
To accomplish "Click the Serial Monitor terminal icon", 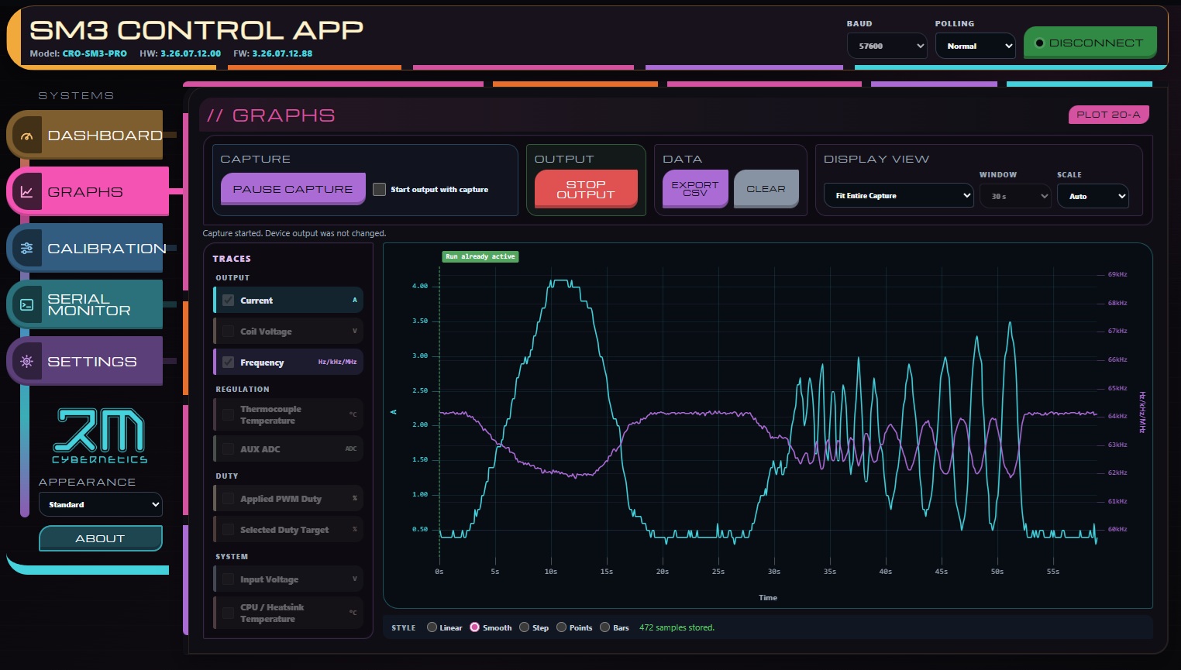I will click(x=27, y=305).
